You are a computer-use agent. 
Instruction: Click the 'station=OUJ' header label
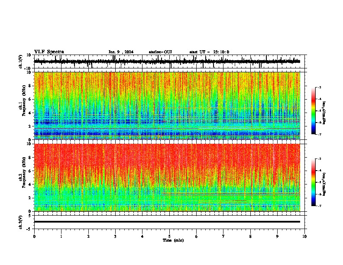click(x=160, y=52)
